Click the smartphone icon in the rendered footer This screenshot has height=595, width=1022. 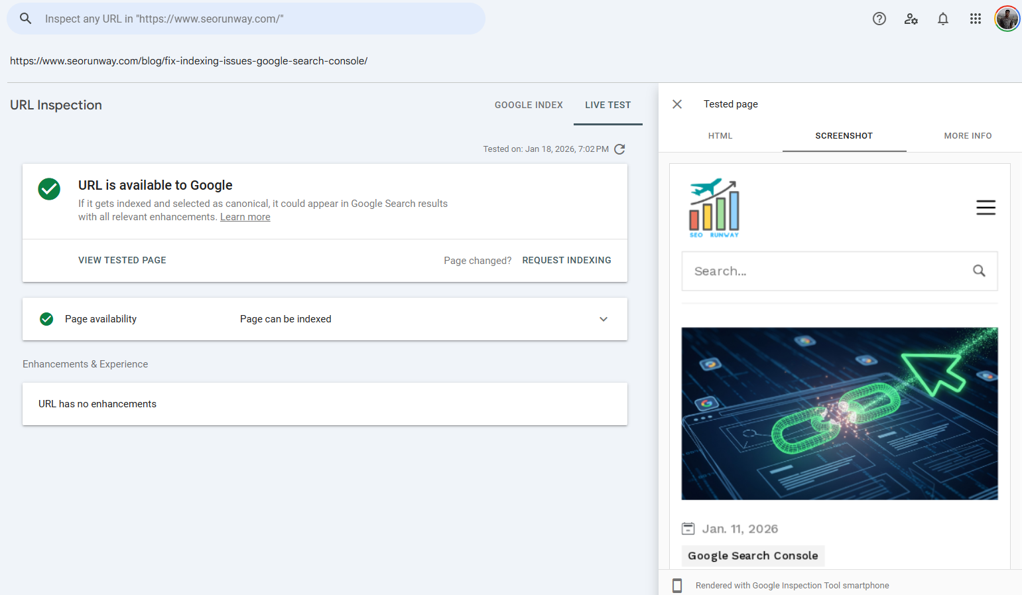(677, 585)
